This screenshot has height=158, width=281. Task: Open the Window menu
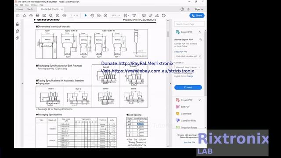(34, 5)
